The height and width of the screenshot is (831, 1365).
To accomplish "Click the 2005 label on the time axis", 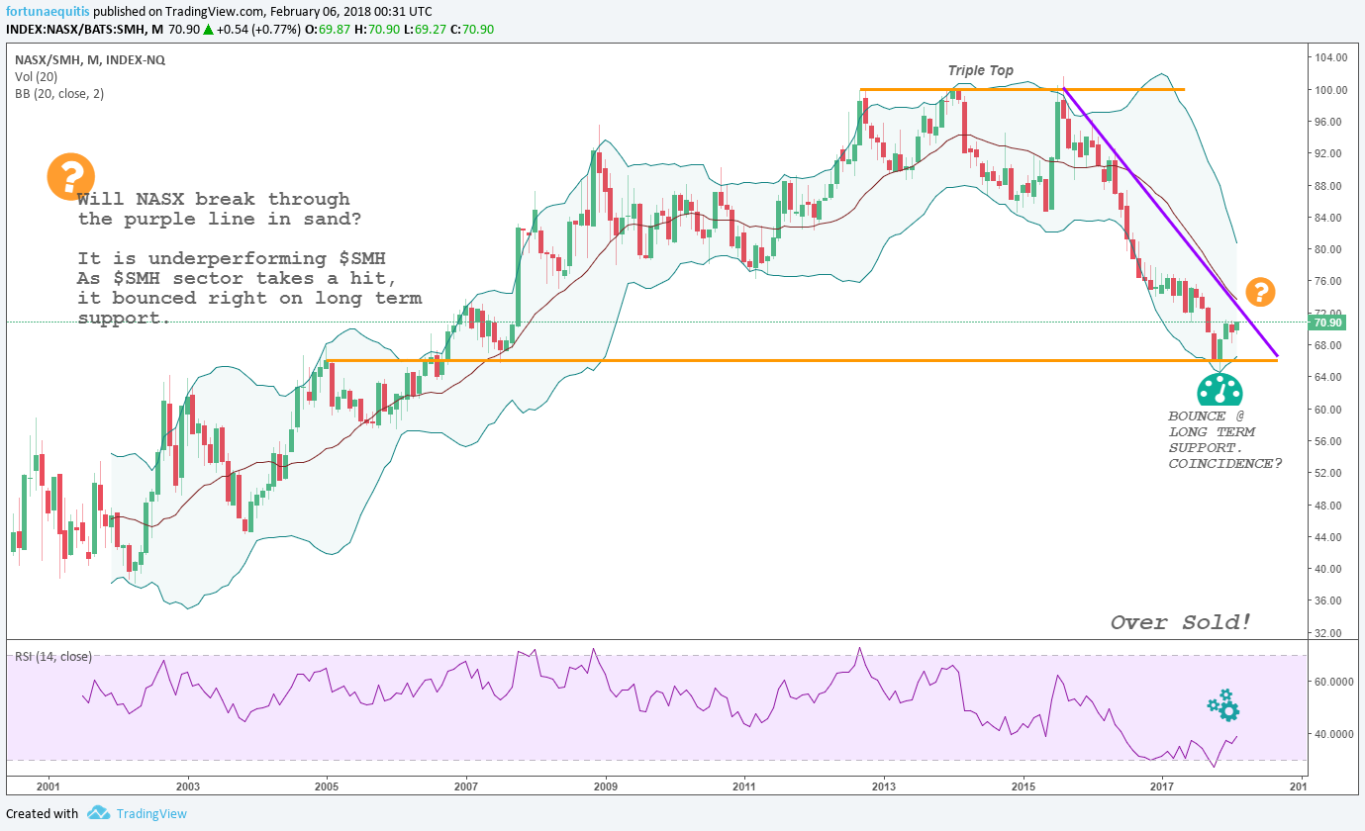I will tap(327, 787).
